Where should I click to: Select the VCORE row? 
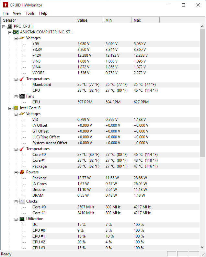point(116,73)
